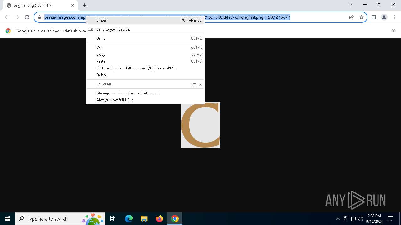Open a new tab with the plus icon
401x225 pixels.
click(x=85, y=5)
